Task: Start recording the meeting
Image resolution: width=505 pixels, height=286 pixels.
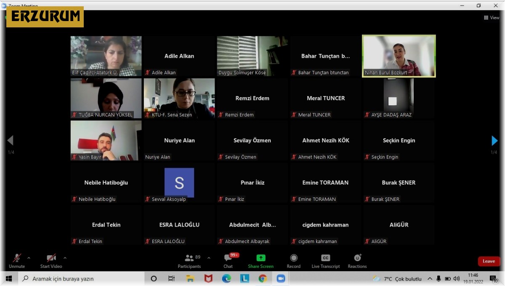Action: click(293, 261)
